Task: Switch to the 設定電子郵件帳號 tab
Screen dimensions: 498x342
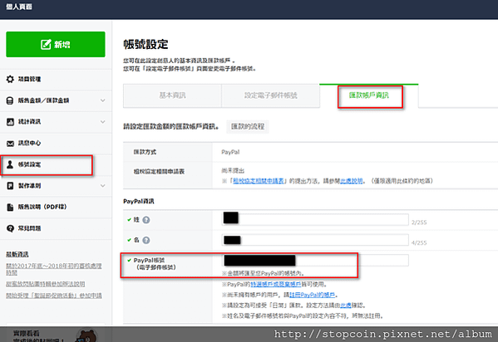Action: click(270, 95)
